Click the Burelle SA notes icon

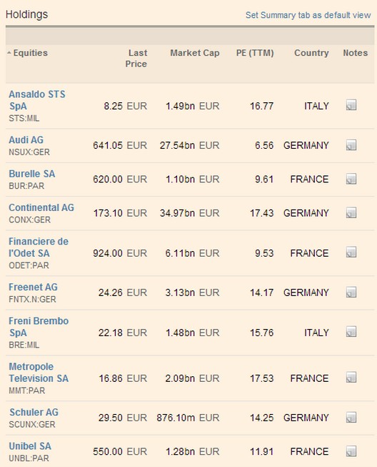point(351,179)
